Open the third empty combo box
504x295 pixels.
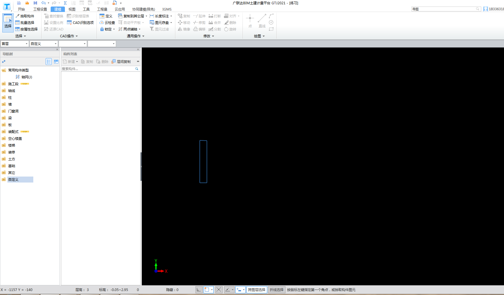point(73,44)
